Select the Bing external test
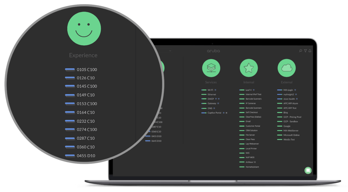 click(x=282, y=112)
